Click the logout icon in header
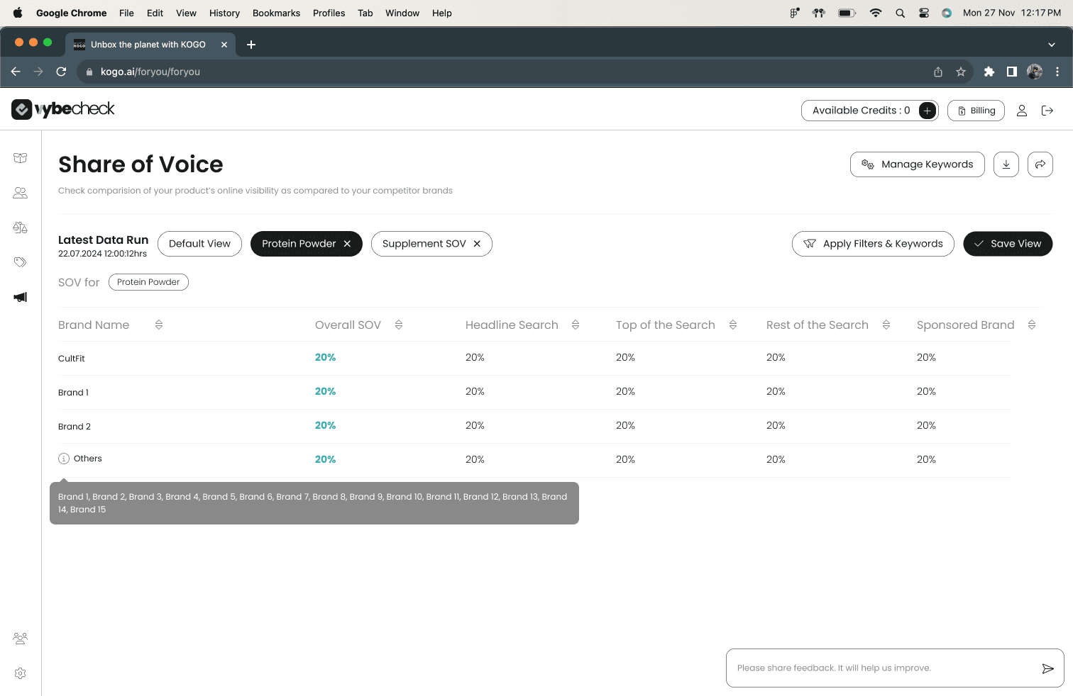Image resolution: width=1073 pixels, height=696 pixels. [1047, 111]
